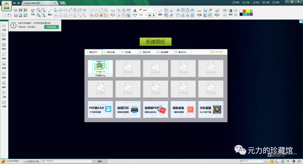Click the quick command input field
303x164 pixels.
point(67,161)
